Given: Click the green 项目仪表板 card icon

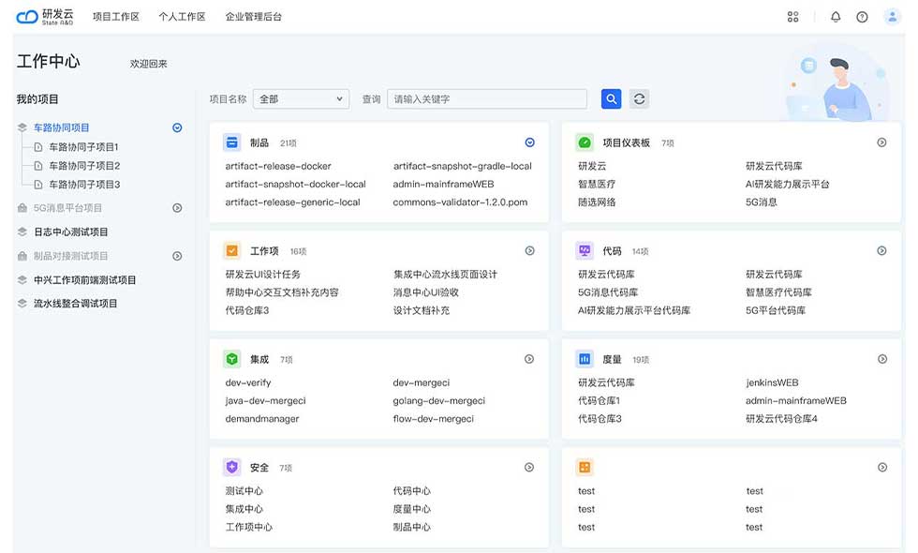Looking at the screenshot, I should (x=585, y=142).
